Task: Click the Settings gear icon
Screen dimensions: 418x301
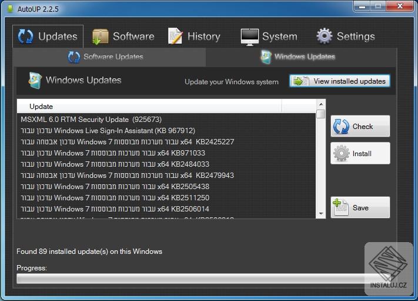Action: coord(324,36)
